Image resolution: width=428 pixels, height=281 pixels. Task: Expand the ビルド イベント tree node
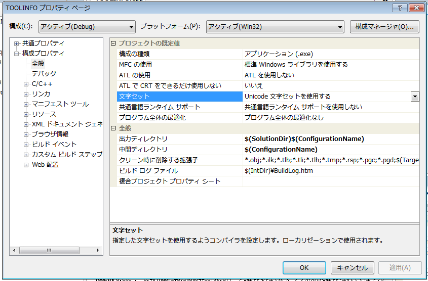[x=26, y=145]
